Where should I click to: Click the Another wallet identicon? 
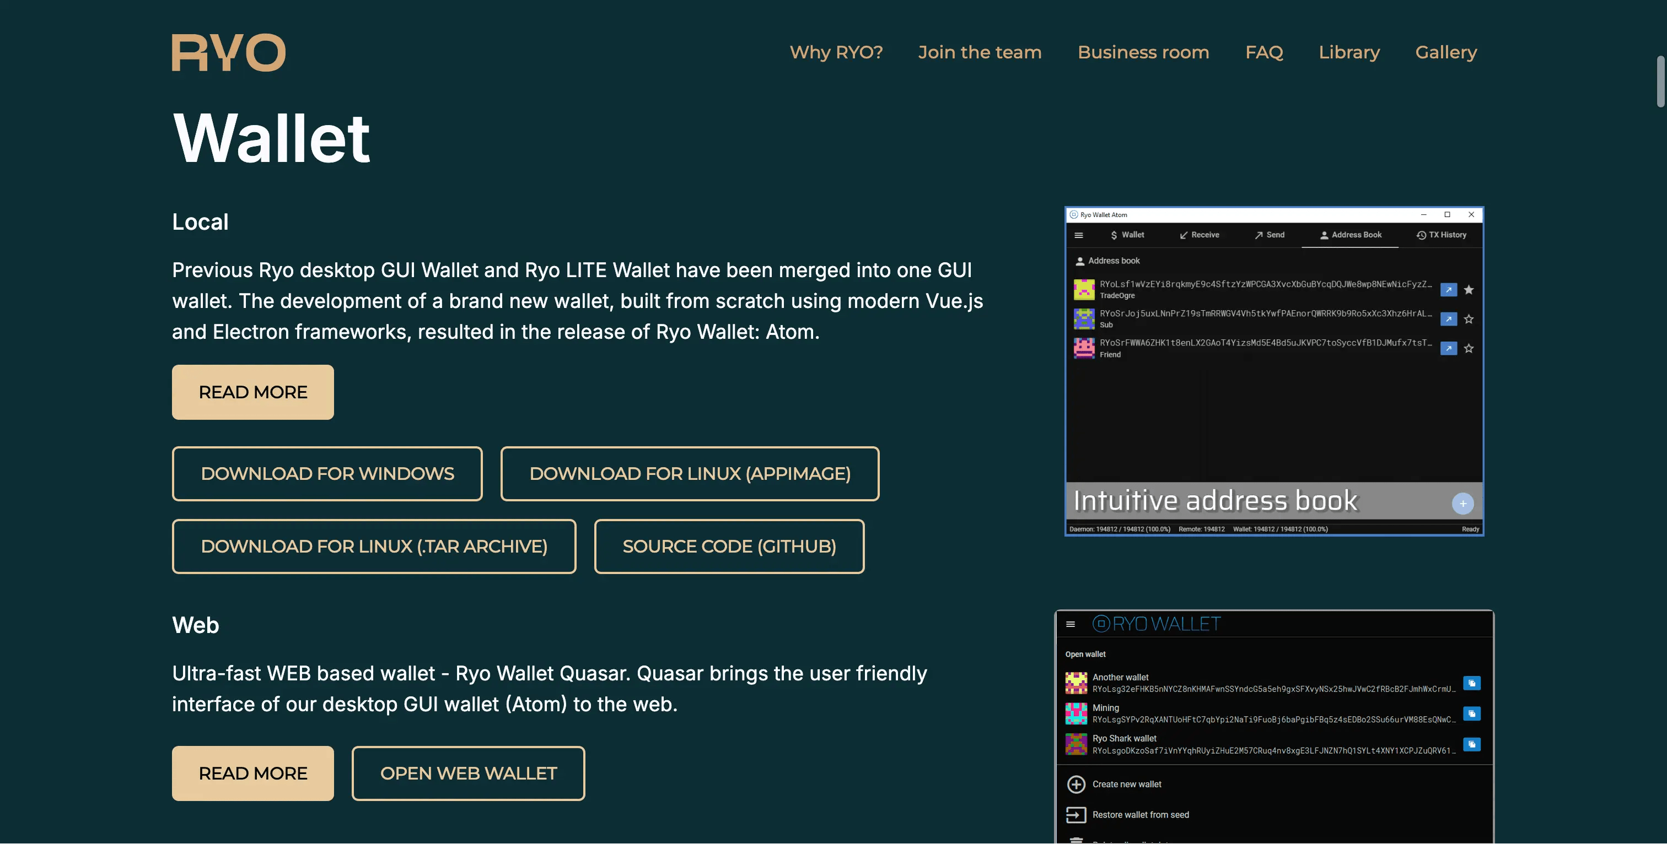point(1076,684)
